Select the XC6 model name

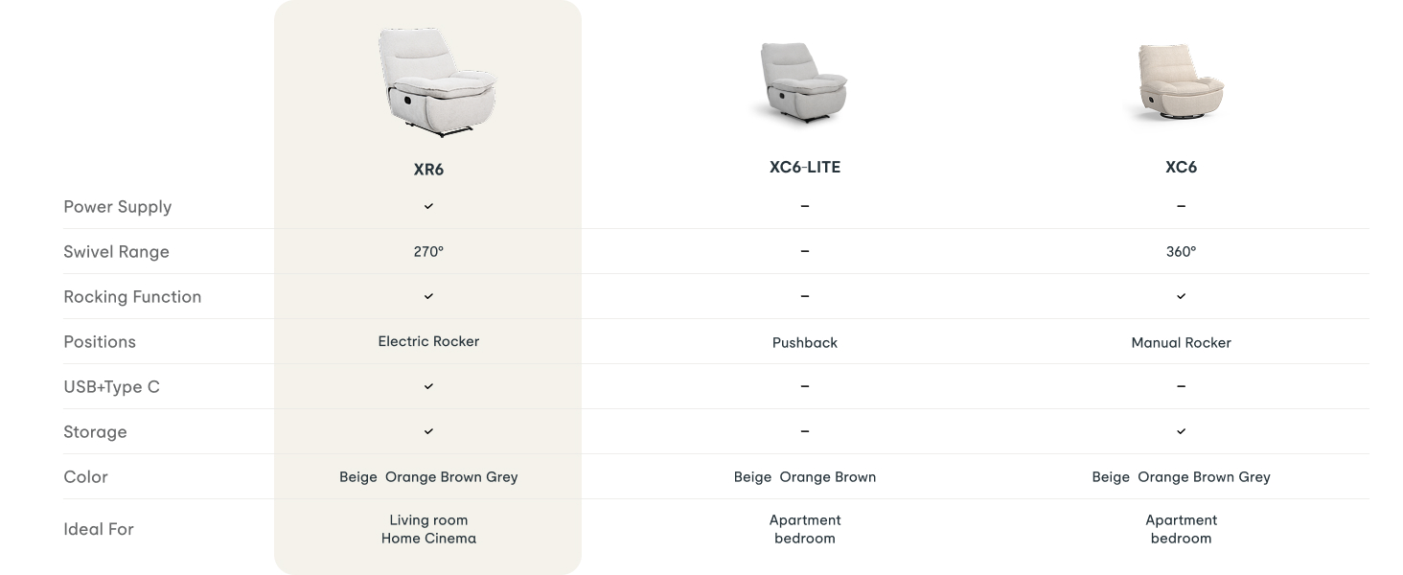pyautogui.click(x=1181, y=167)
